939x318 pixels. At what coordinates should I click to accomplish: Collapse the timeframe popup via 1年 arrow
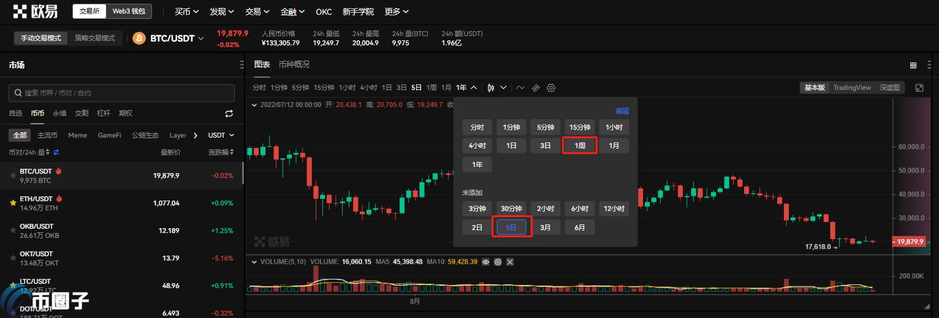click(474, 88)
